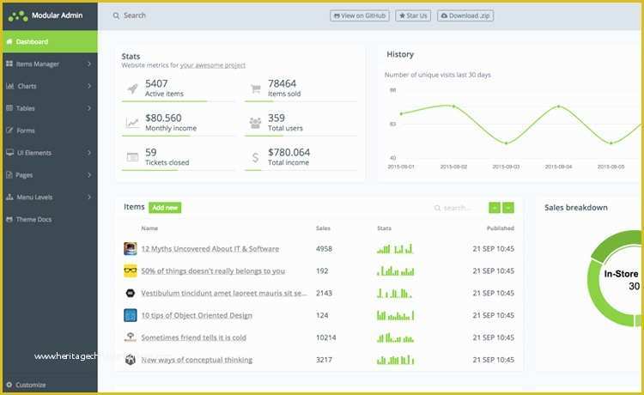Click the Published column header
Image resolution: width=644 pixels, height=395 pixels.
pos(501,228)
